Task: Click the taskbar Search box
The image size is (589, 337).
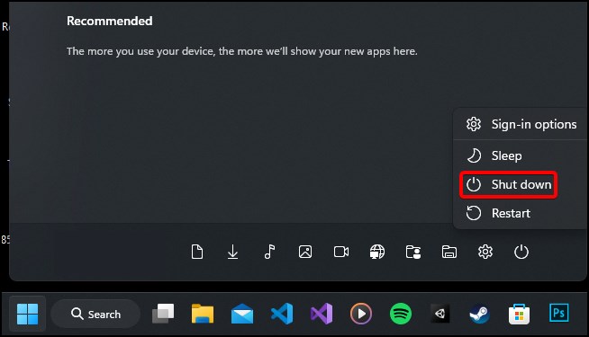Action: tap(95, 314)
